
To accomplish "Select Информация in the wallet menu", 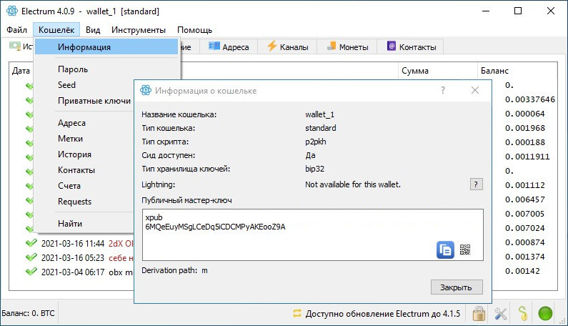I will 106,46.
